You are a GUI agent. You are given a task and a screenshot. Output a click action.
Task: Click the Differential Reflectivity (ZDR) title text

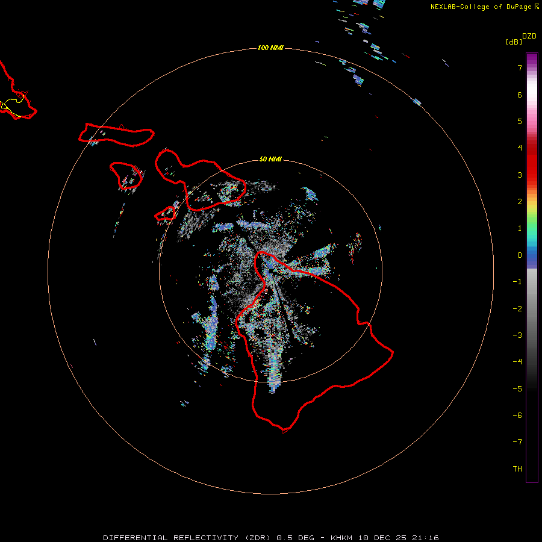[x=187, y=538]
